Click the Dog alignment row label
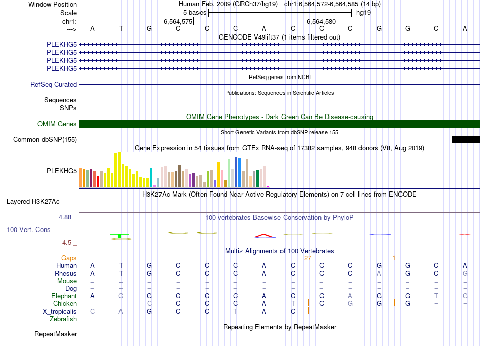The width and height of the screenshot is (481, 346). click(71, 289)
